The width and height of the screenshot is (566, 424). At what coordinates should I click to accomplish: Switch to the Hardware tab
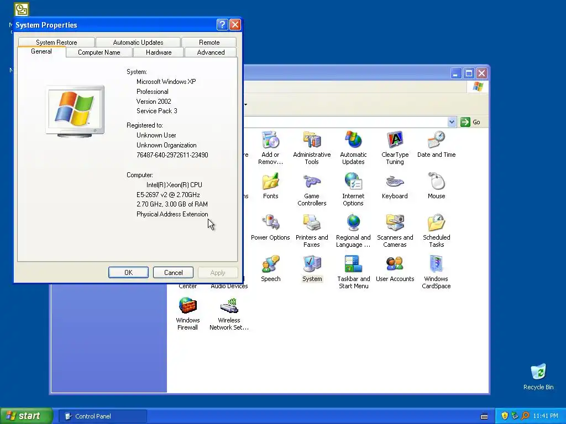(x=159, y=52)
